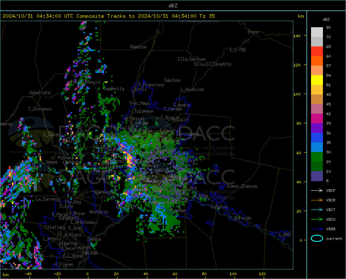The image size is (346, 279).
Task: Click the 'Uspallata' map label
Action: 40,92
